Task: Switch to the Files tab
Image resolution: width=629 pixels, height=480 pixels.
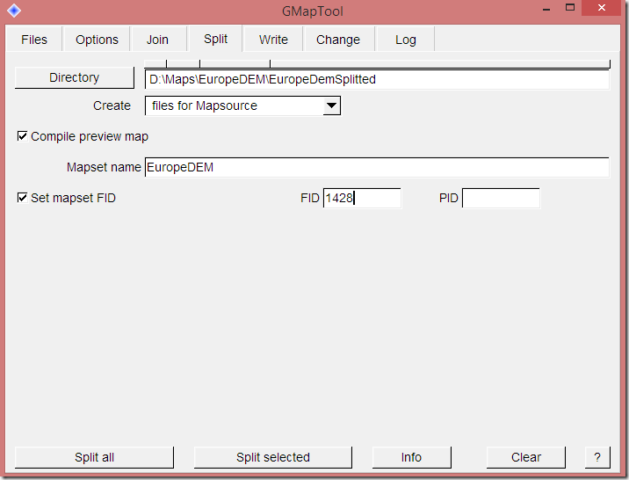Action: [34, 40]
